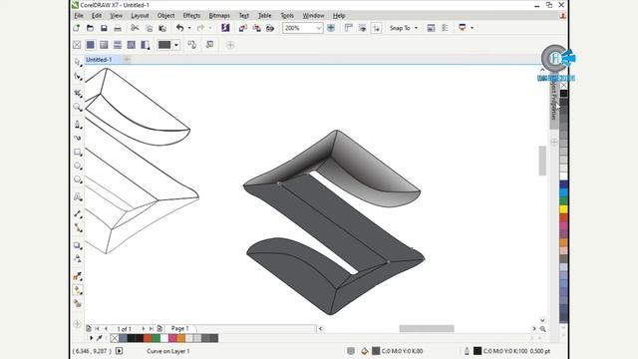The image size is (638, 359).
Task: Select the Text tool
Action: (78, 196)
